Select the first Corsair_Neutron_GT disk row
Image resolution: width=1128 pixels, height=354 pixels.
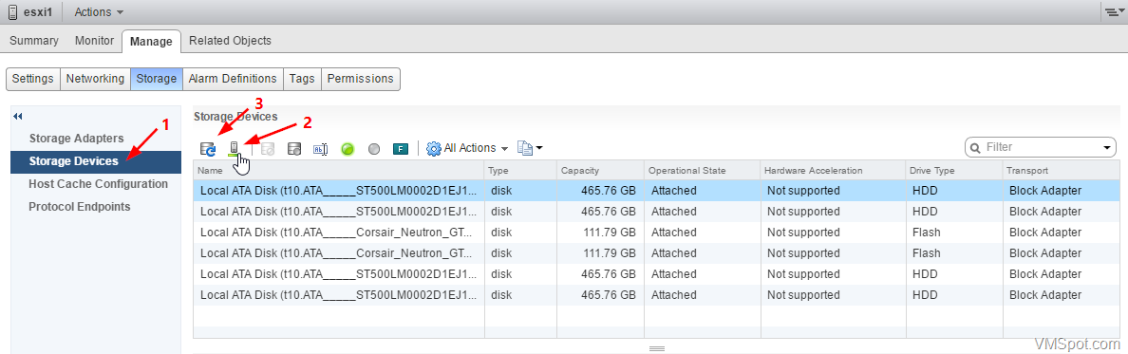(657, 233)
